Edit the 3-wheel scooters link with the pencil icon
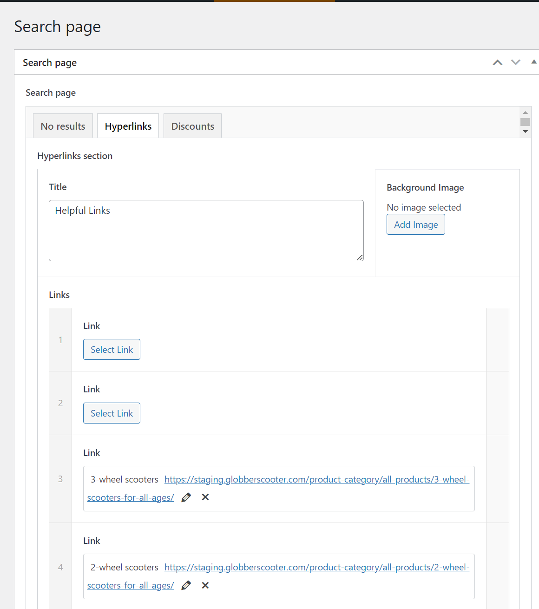Image resolution: width=539 pixels, height=609 pixels. 186,497
